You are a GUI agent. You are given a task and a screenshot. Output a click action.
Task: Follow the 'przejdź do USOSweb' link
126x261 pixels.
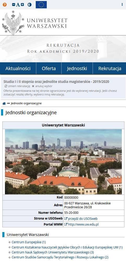(81, 218)
